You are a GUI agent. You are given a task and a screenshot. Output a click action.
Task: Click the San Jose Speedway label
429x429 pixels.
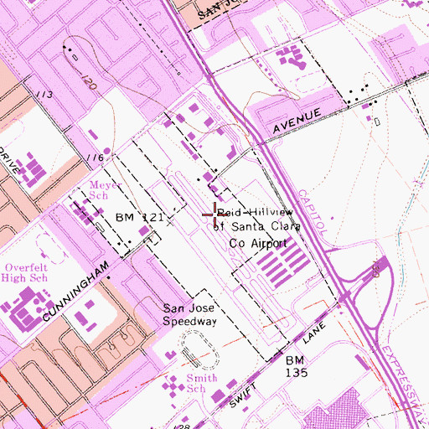coord(189,315)
